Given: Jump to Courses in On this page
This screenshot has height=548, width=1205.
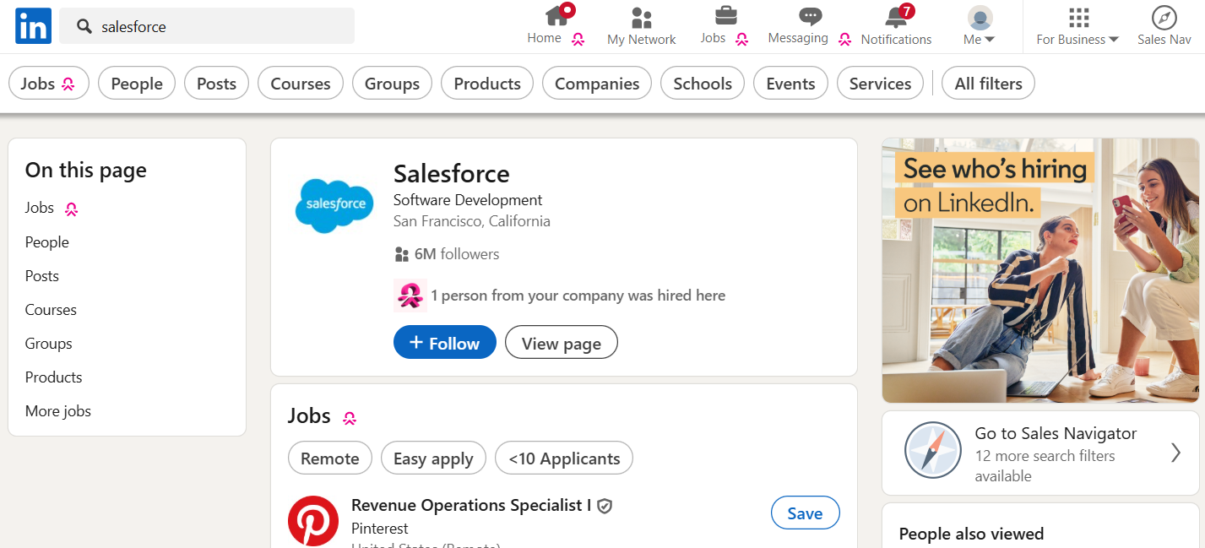Looking at the screenshot, I should tap(51, 310).
